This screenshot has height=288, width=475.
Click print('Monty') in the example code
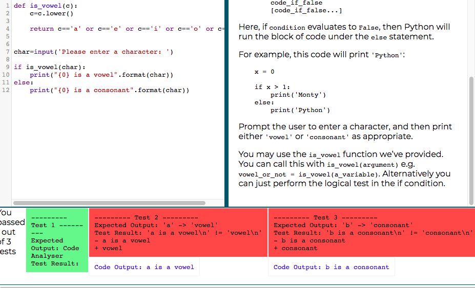tap(298, 95)
